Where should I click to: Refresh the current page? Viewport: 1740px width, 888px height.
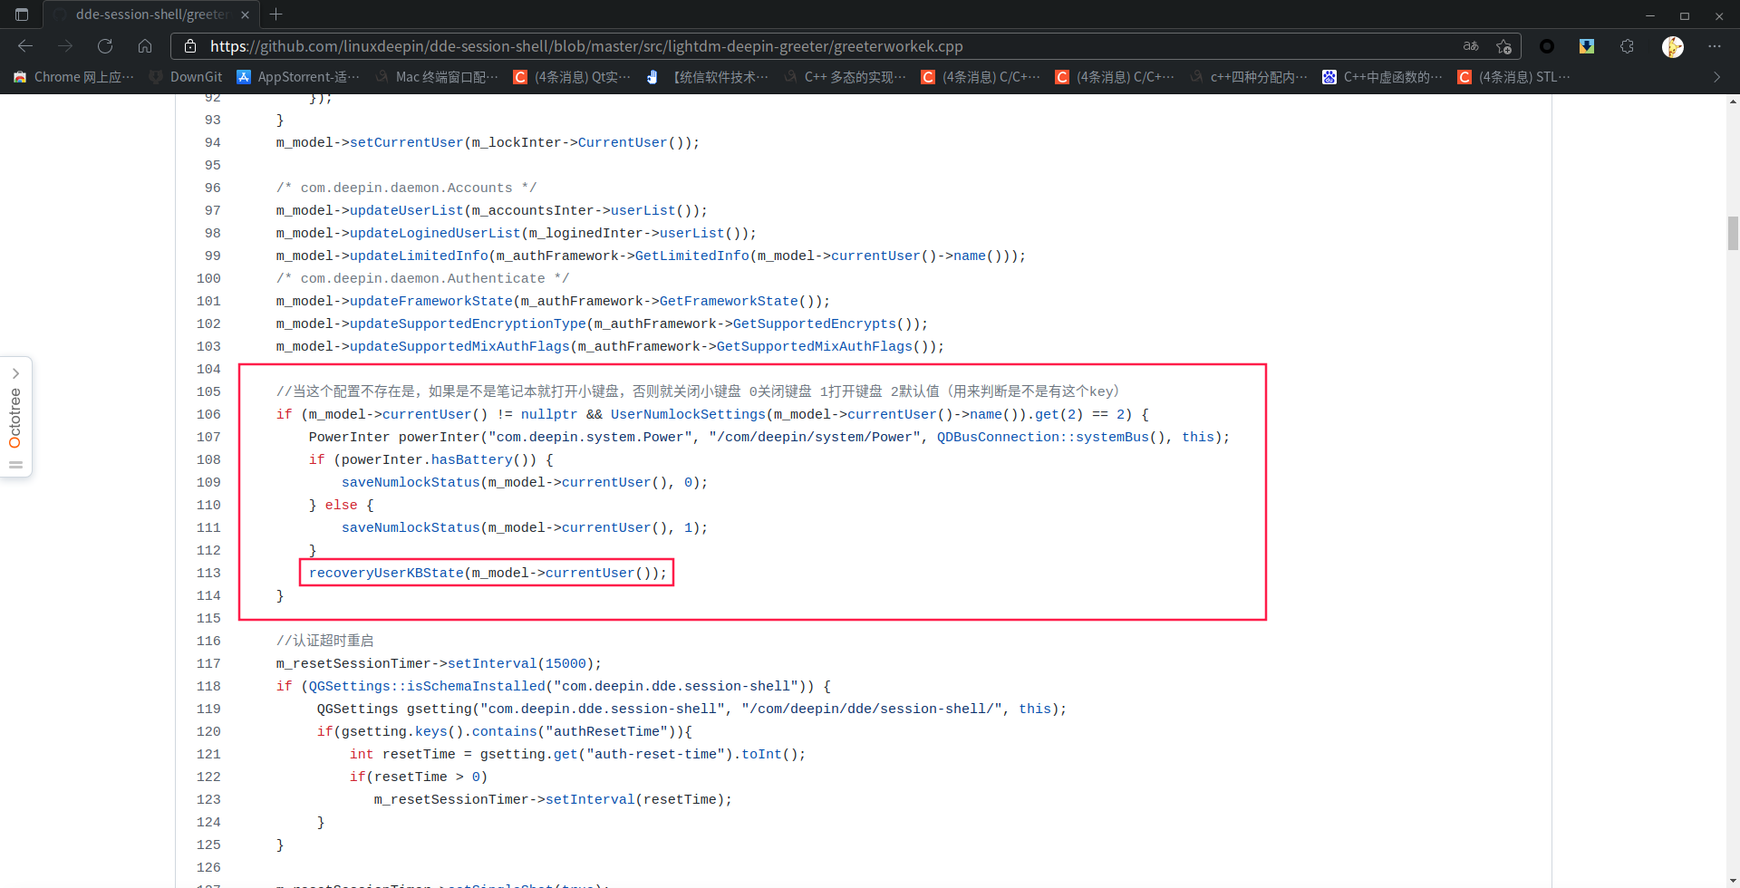click(105, 46)
